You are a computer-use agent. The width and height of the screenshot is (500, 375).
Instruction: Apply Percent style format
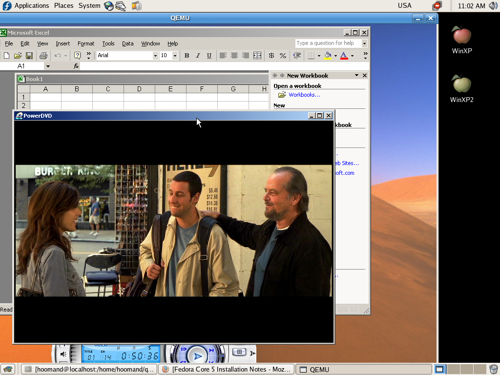[x=283, y=56]
